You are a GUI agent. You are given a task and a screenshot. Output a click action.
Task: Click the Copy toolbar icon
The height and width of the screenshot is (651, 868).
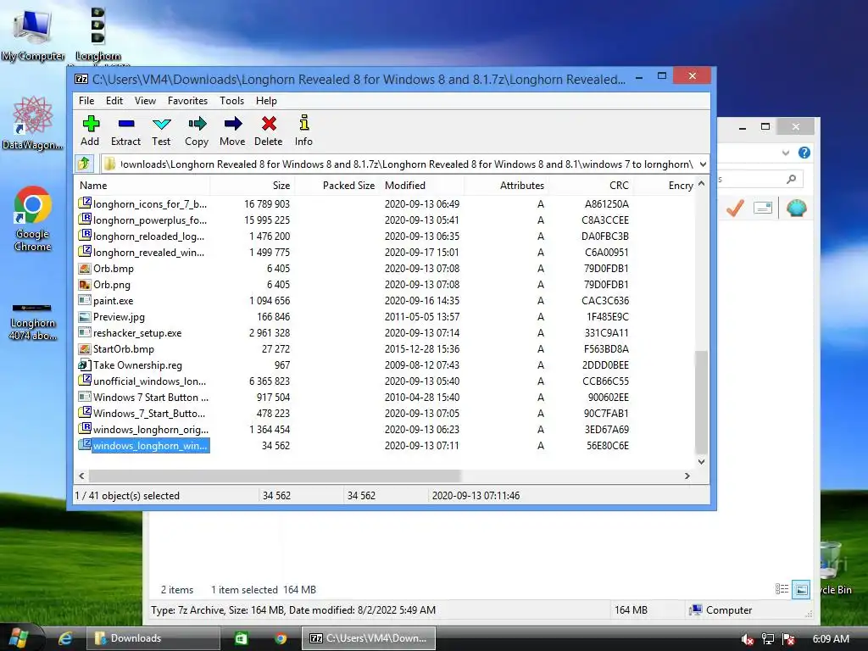coord(197,124)
